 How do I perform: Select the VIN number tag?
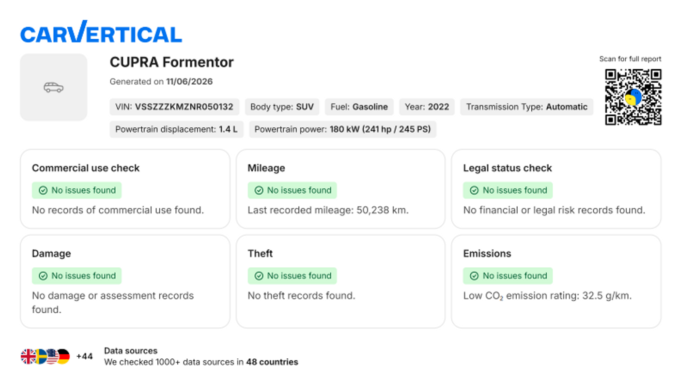[174, 107]
